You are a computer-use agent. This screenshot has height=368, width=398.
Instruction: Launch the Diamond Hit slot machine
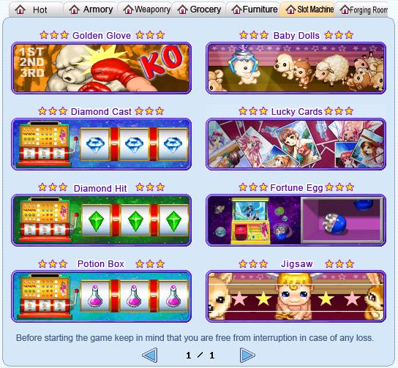pyautogui.click(x=101, y=220)
